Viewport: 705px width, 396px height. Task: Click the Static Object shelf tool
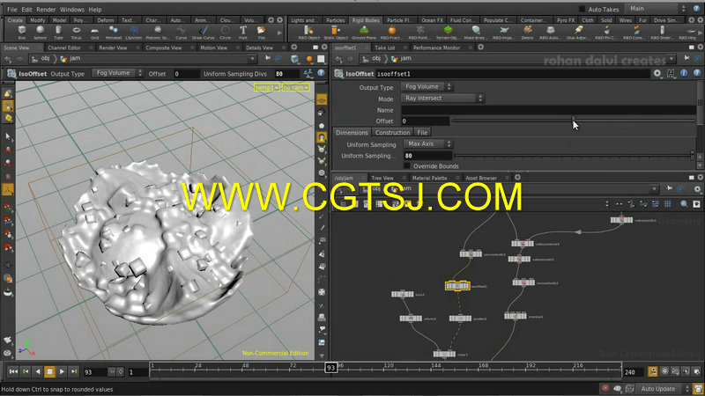(x=336, y=33)
